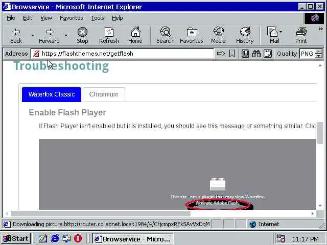Click the taskbar clock 11:17 PM
The width and height of the screenshot is (327, 245).
(x=306, y=239)
